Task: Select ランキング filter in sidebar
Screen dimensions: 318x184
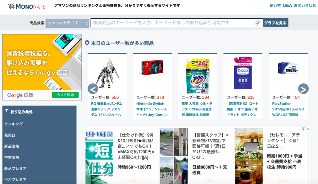Action: [x=14, y=124]
